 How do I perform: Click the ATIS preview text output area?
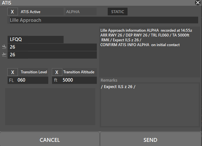point(150,52)
